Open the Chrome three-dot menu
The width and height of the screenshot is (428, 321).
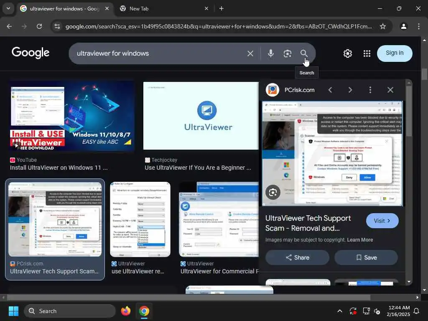pos(418,26)
